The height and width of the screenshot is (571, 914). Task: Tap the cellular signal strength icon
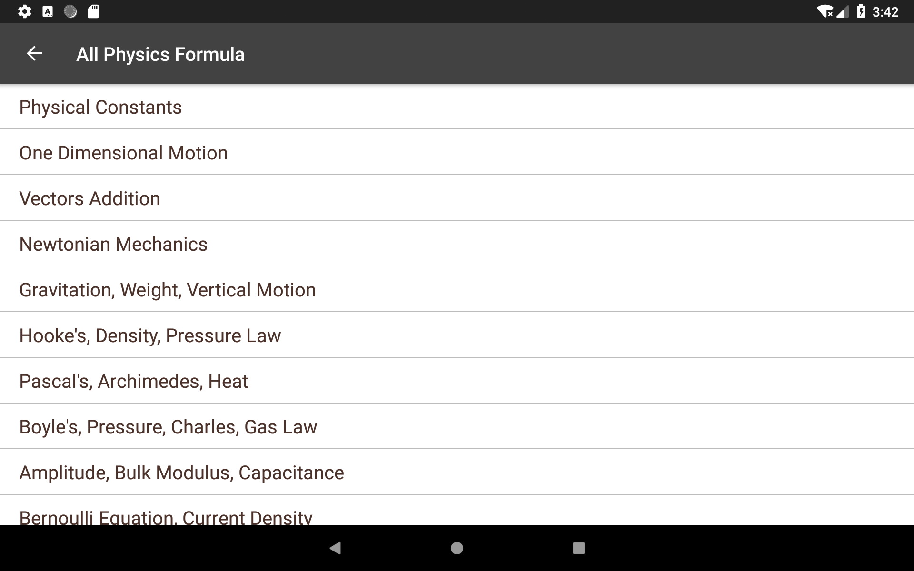coord(844,11)
